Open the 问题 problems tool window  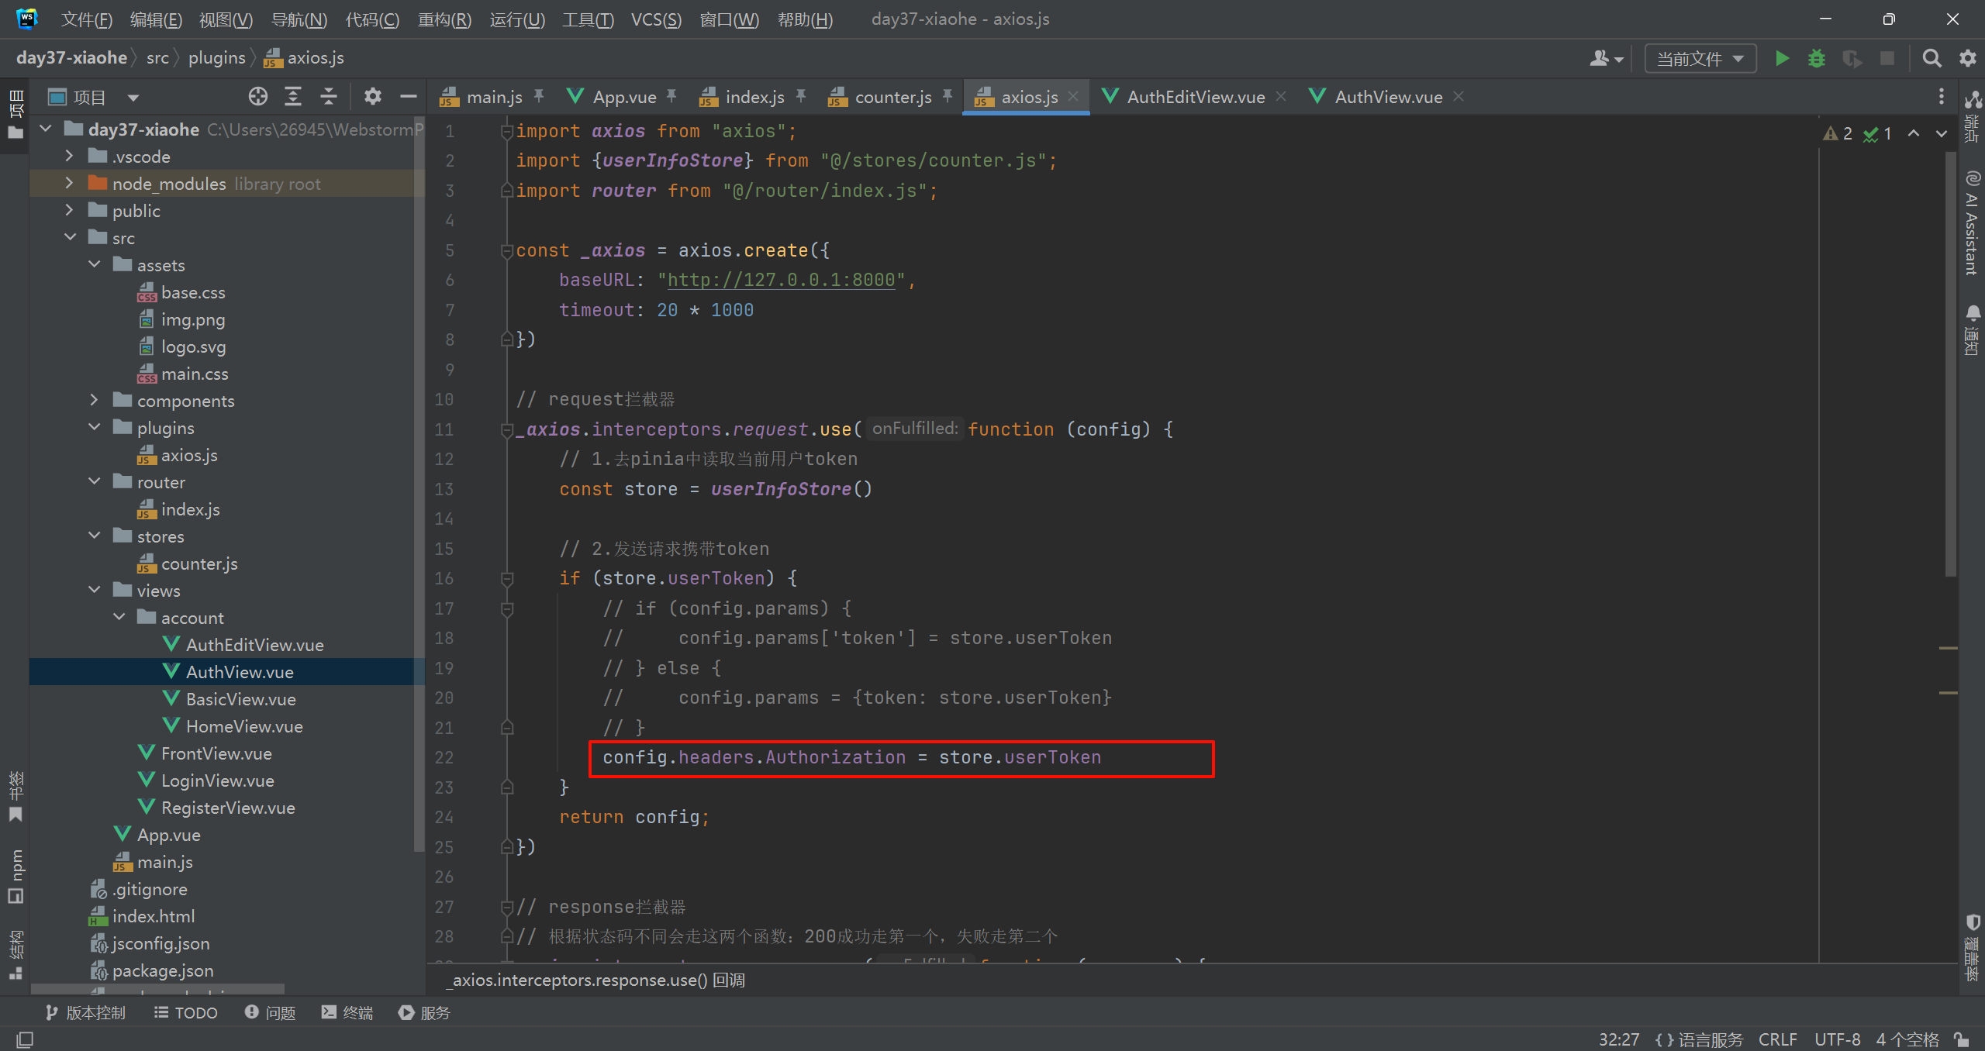(x=271, y=1012)
